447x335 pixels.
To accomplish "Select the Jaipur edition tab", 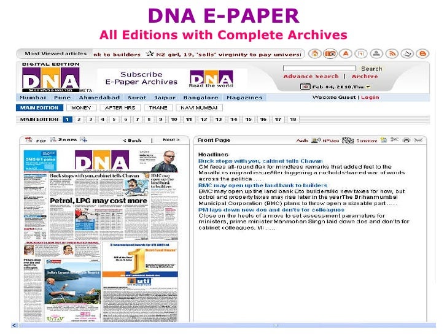I will pyautogui.click(x=165, y=98).
